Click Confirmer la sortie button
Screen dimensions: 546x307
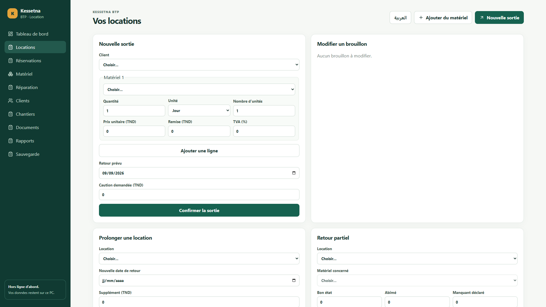(199, 210)
